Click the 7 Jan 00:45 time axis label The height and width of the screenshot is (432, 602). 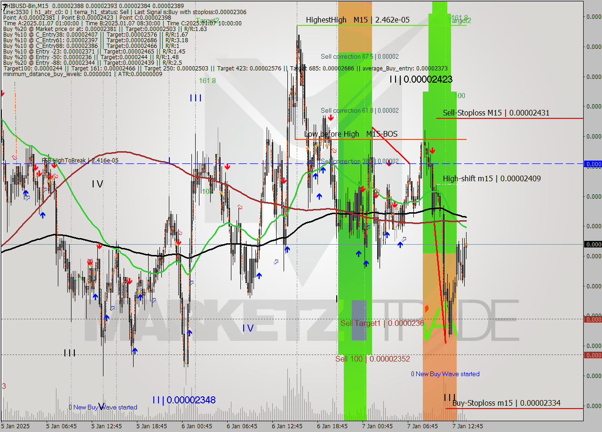(378, 426)
